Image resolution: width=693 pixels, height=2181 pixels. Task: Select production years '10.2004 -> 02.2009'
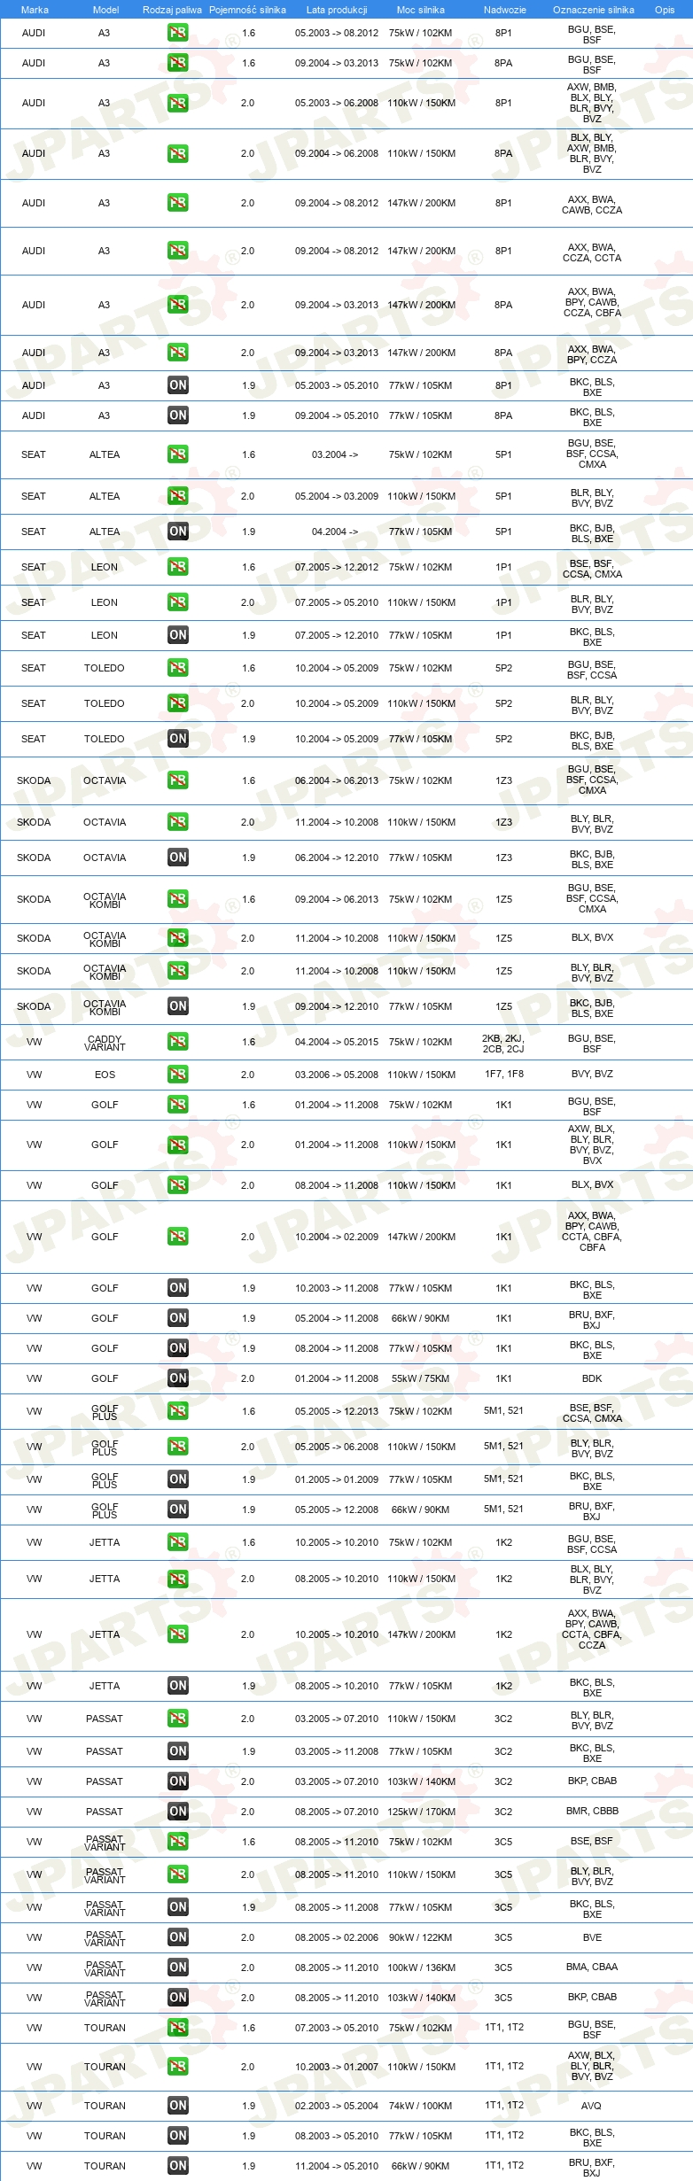point(337,1237)
